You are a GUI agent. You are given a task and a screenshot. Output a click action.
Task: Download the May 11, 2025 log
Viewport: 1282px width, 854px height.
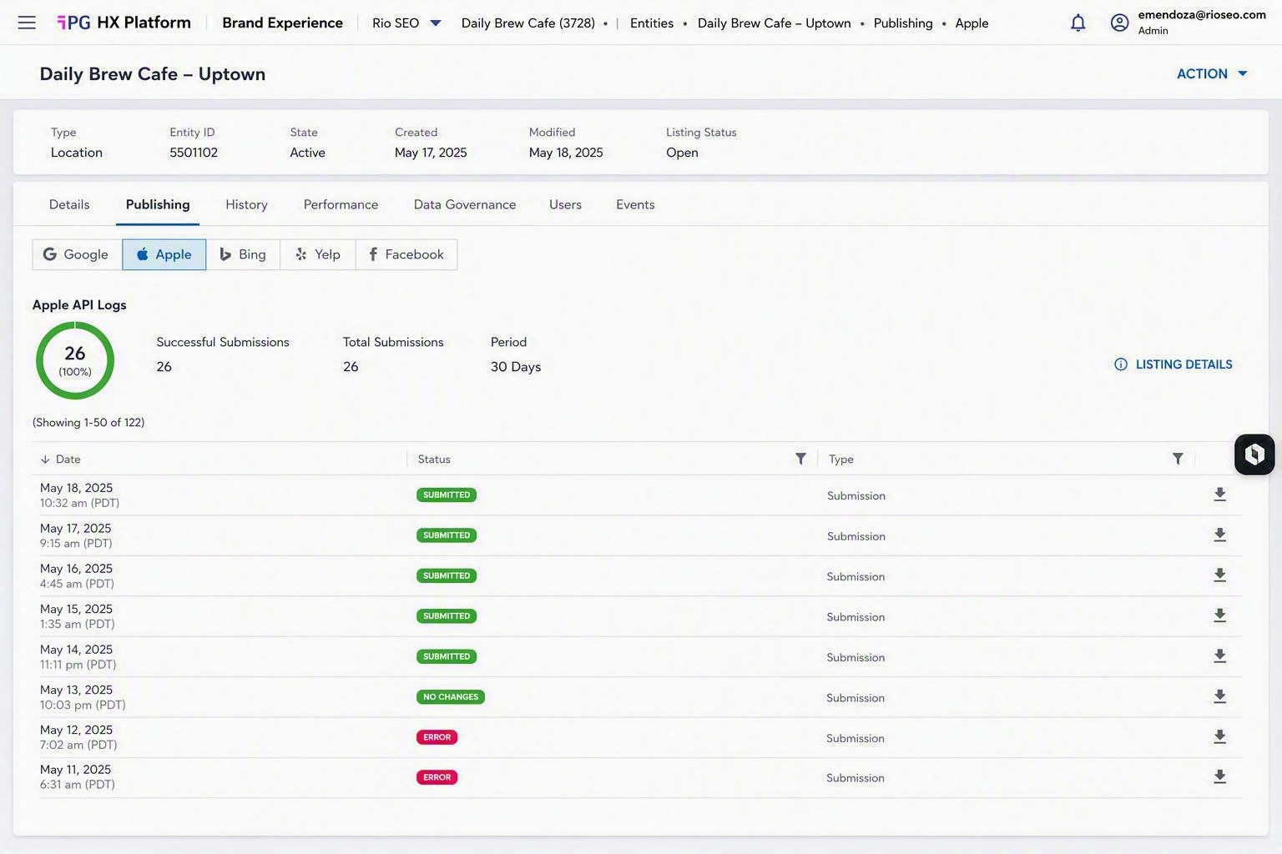point(1219,777)
